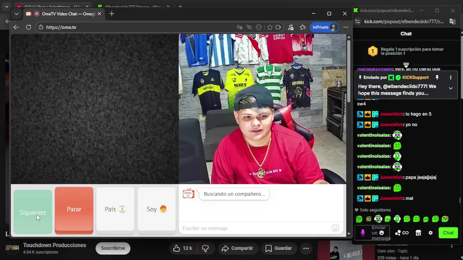
Task: Click the streamer webcam video
Action: (x=263, y=109)
